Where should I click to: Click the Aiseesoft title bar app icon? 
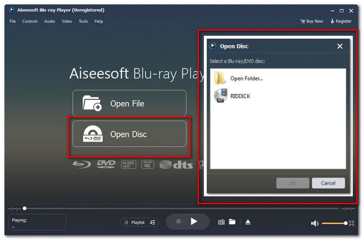[x=11, y=10]
